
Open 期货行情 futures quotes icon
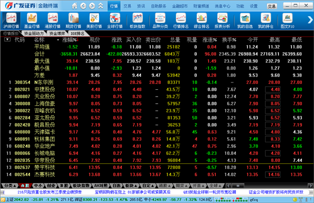pyautogui.click(x=73, y=20)
